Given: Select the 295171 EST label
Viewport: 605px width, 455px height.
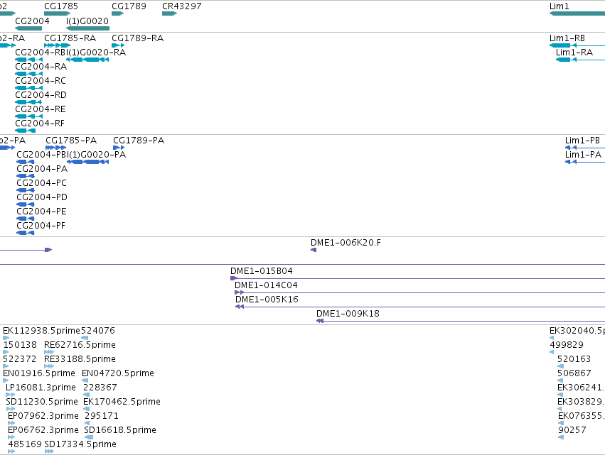Looking at the screenshot, I should click(x=102, y=417).
